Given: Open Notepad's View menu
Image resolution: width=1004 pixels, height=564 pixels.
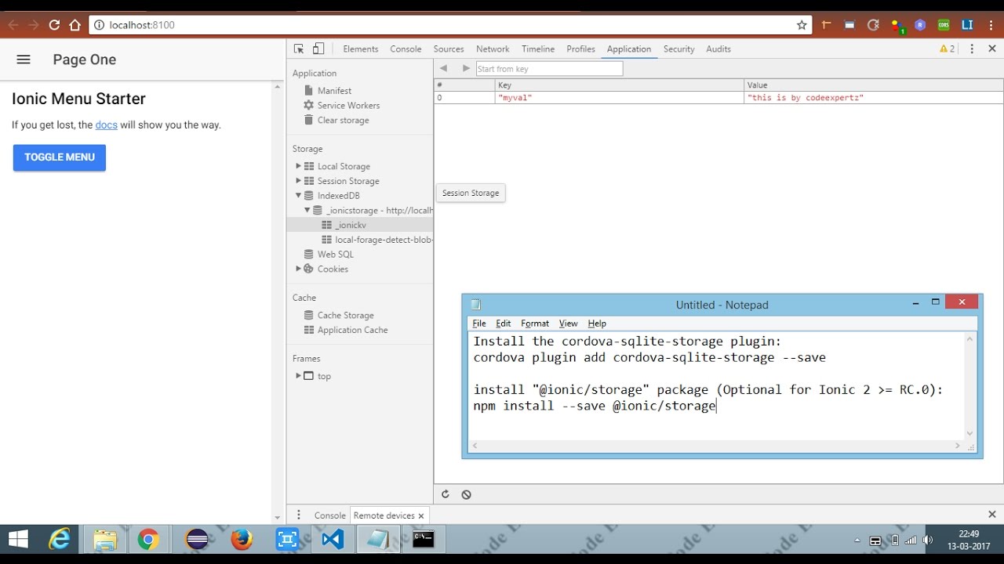Looking at the screenshot, I should (x=568, y=324).
